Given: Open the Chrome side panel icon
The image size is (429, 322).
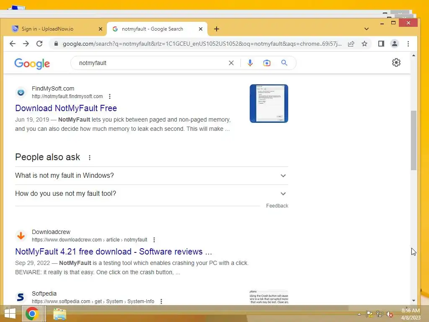Looking at the screenshot, I should click(381, 44).
